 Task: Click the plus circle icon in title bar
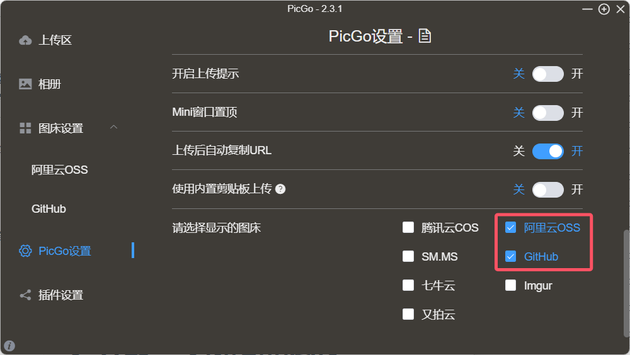pos(604,9)
